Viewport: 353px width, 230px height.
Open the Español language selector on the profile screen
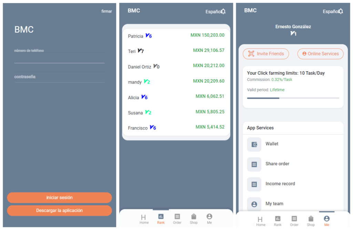(x=330, y=12)
